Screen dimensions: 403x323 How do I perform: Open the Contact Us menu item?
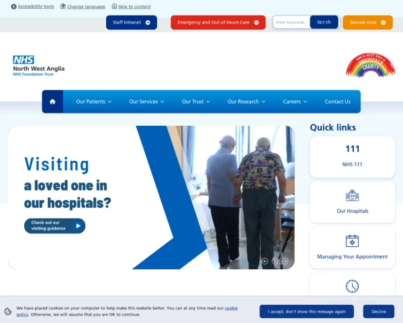337,102
